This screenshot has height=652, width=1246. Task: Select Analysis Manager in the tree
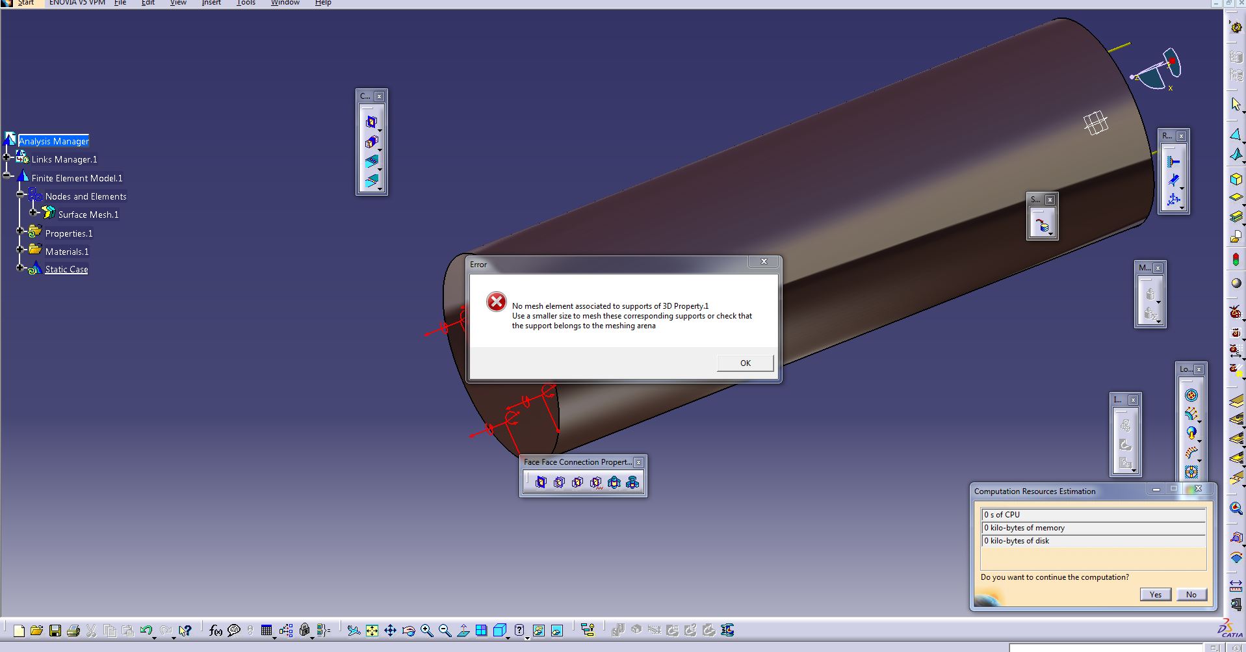[x=54, y=141]
